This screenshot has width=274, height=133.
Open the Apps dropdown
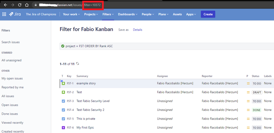pyautogui.click(x=191, y=14)
